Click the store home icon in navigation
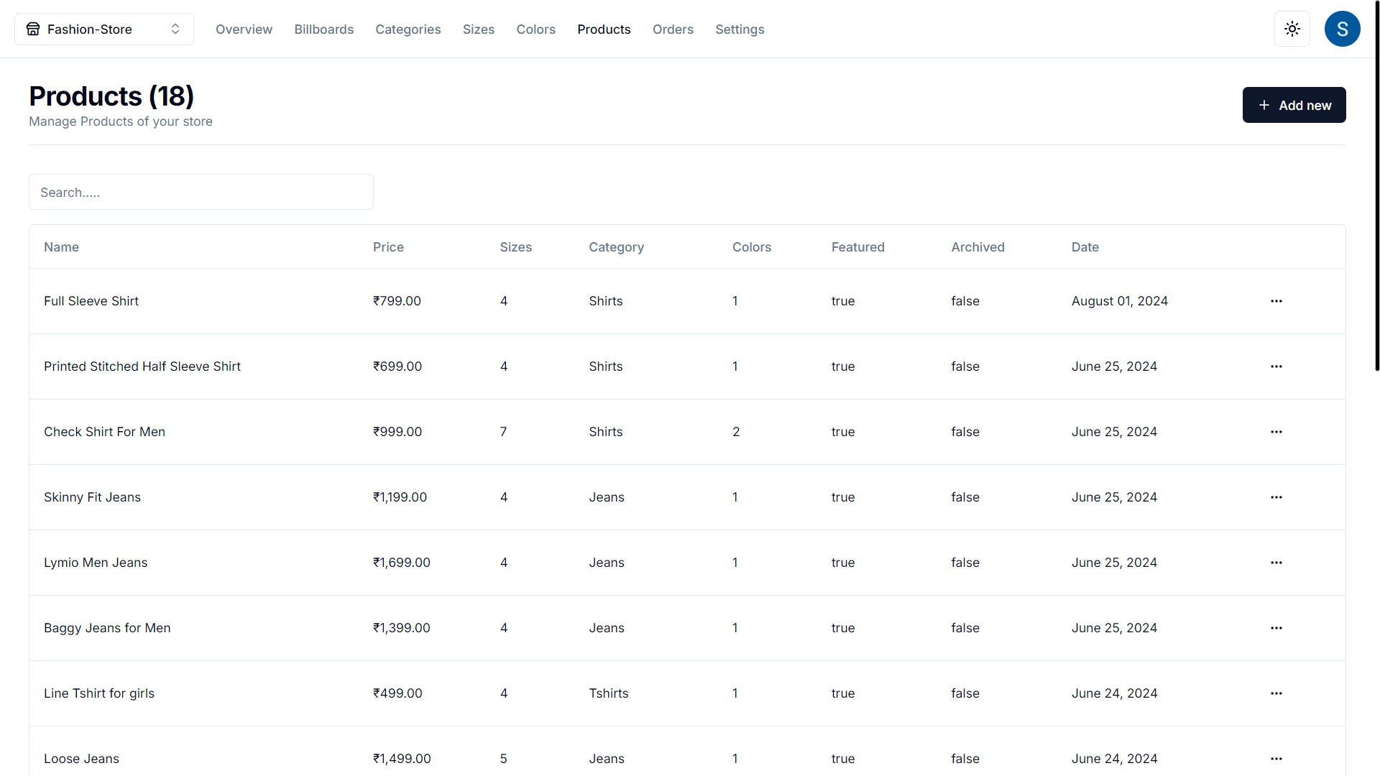1380x776 pixels. click(33, 29)
